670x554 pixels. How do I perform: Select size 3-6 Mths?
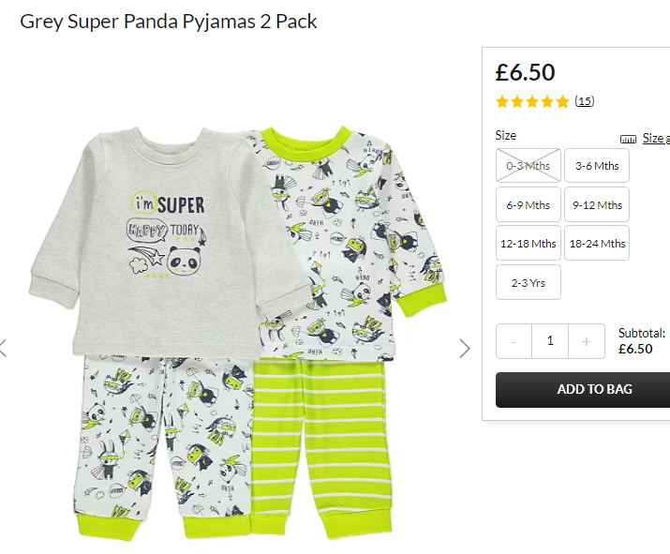tap(597, 165)
